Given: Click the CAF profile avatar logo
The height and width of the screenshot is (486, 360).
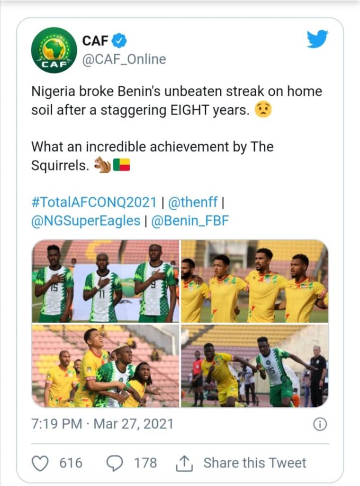Looking at the screenshot, I should click(x=54, y=50).
